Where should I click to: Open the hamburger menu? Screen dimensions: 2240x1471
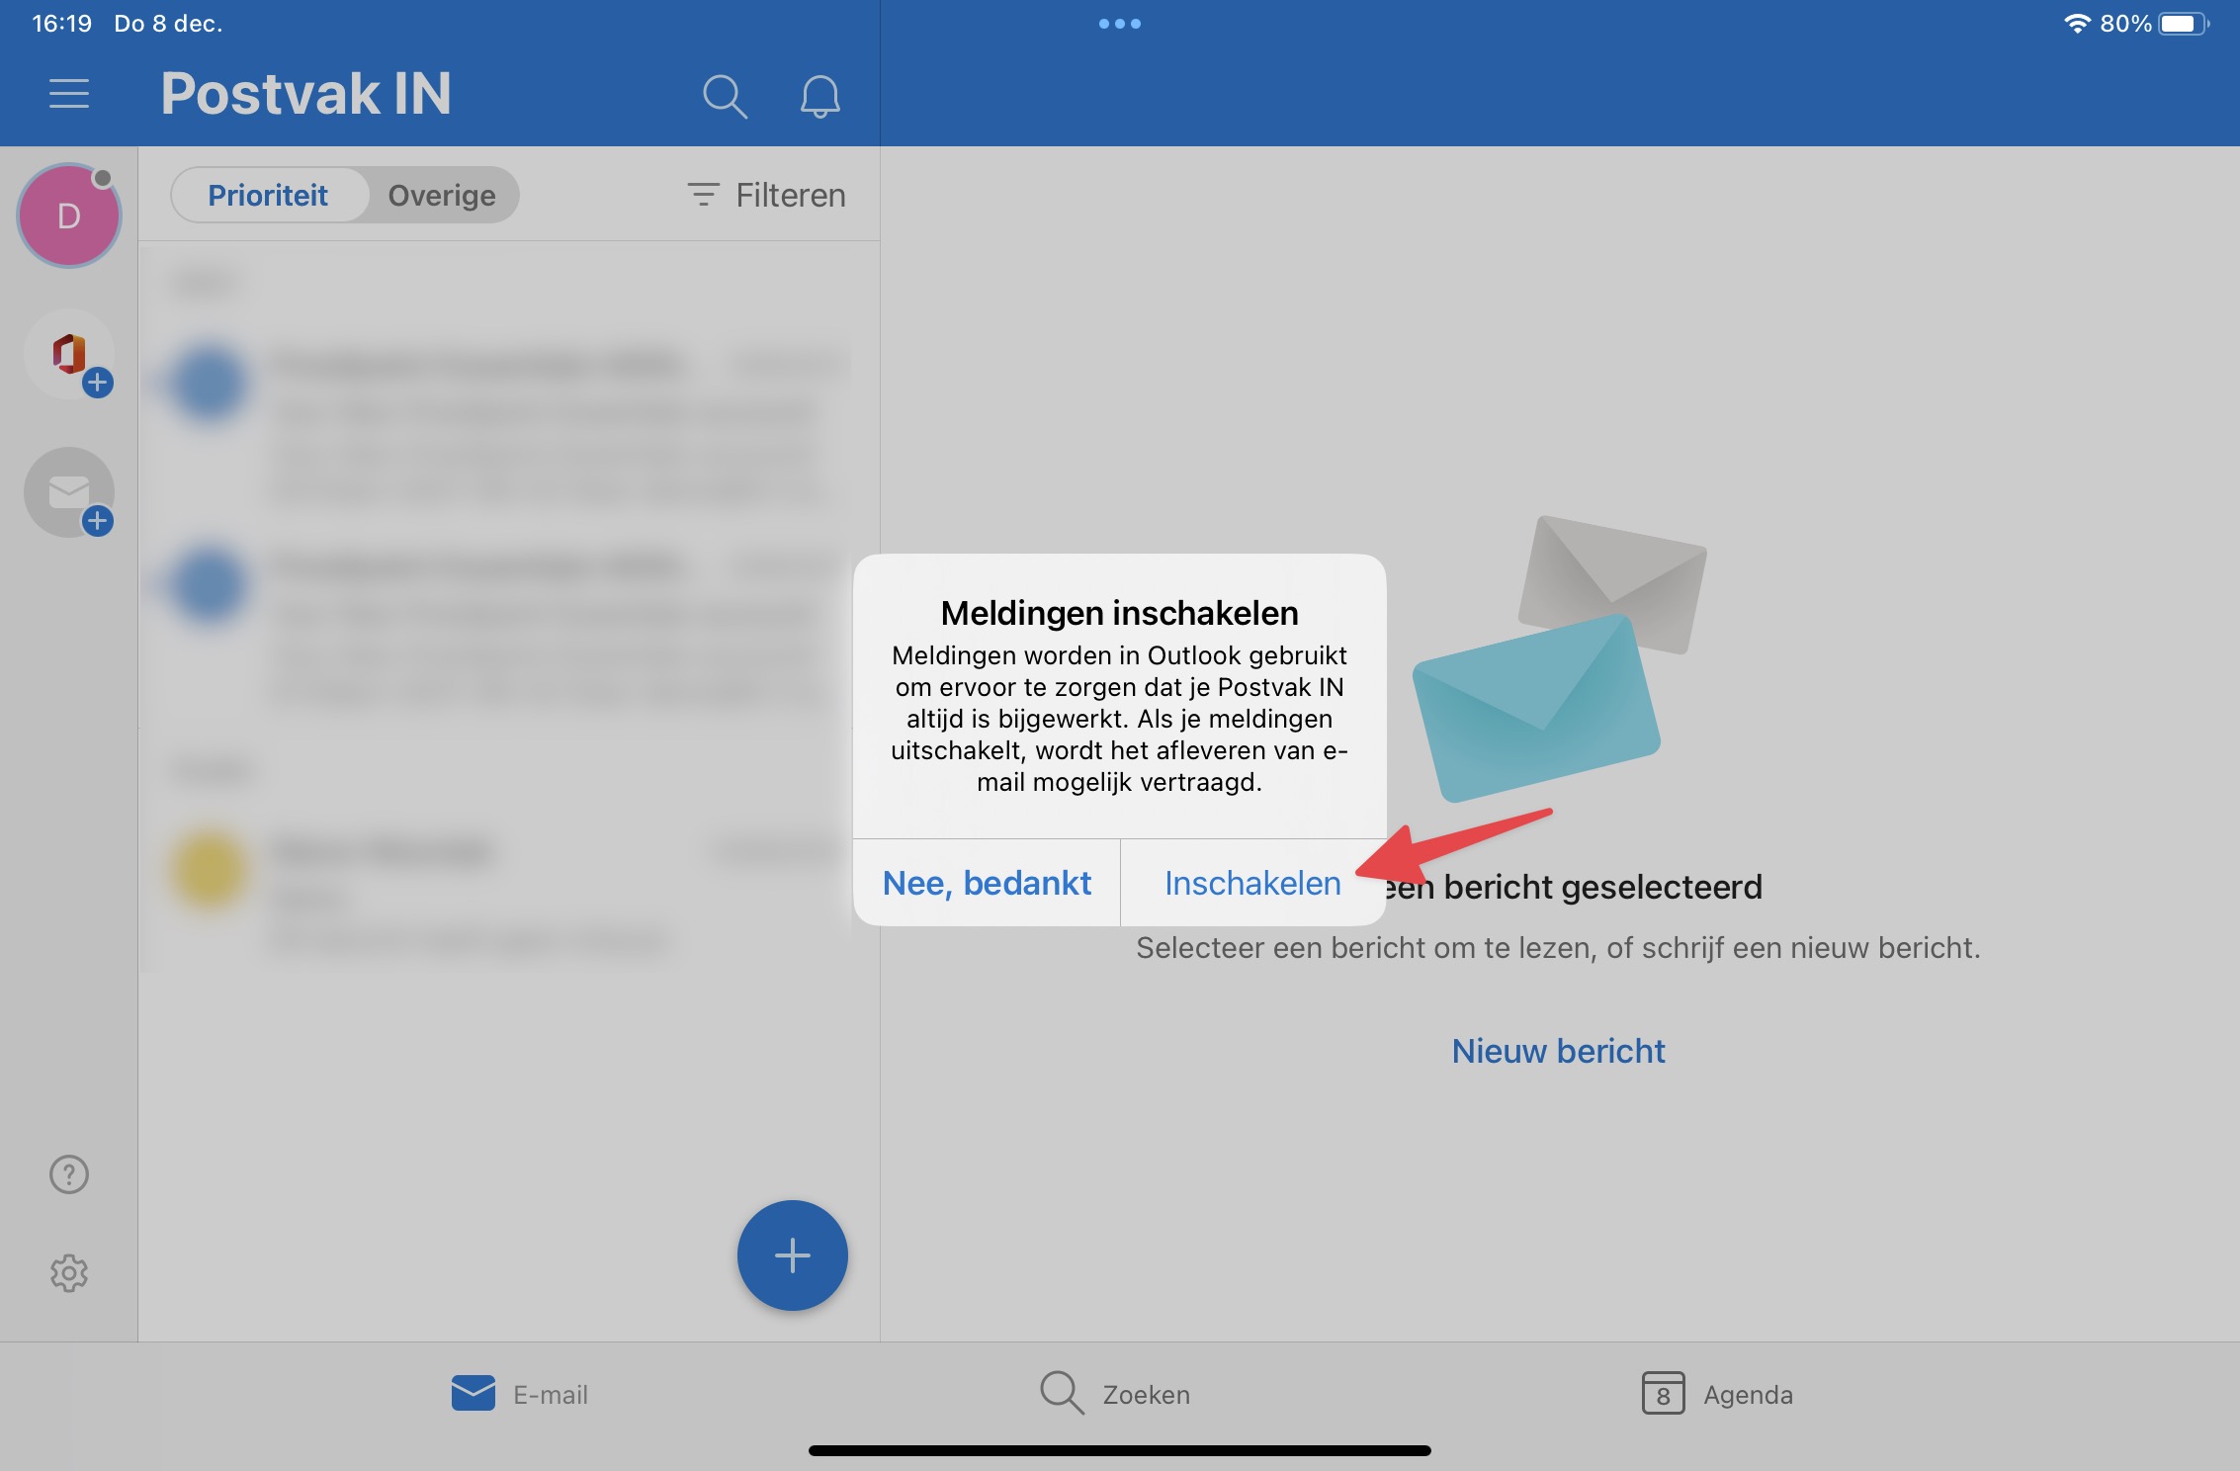[x=69, y=94]
